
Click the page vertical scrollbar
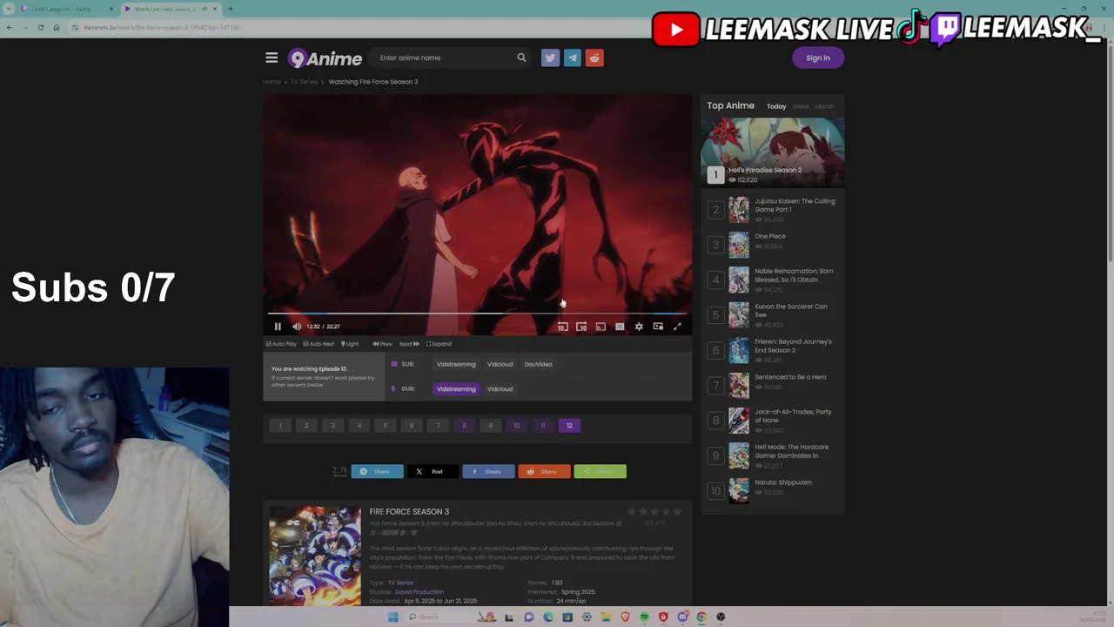1110,152
